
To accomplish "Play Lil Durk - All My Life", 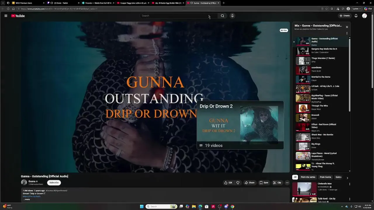I will [321, 88].
